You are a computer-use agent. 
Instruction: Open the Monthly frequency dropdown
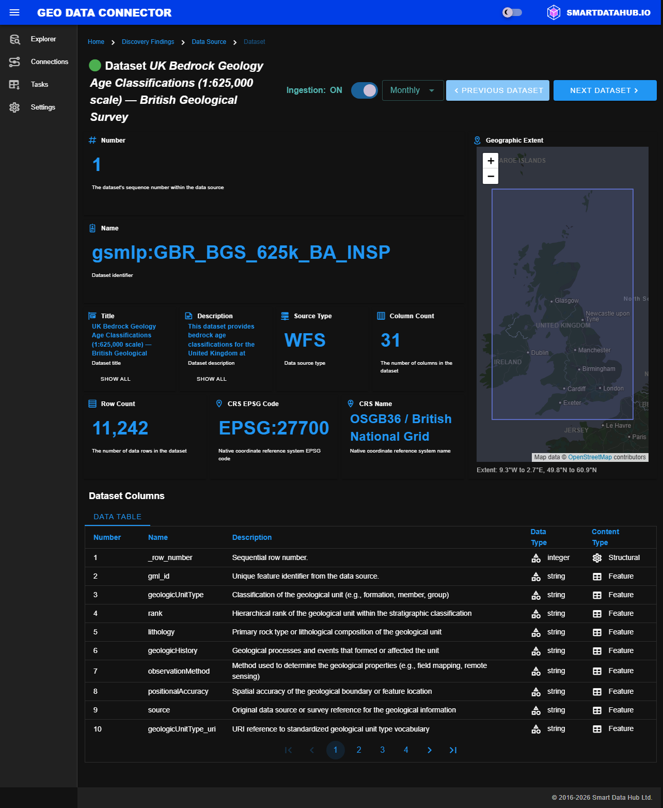(413, 90)
